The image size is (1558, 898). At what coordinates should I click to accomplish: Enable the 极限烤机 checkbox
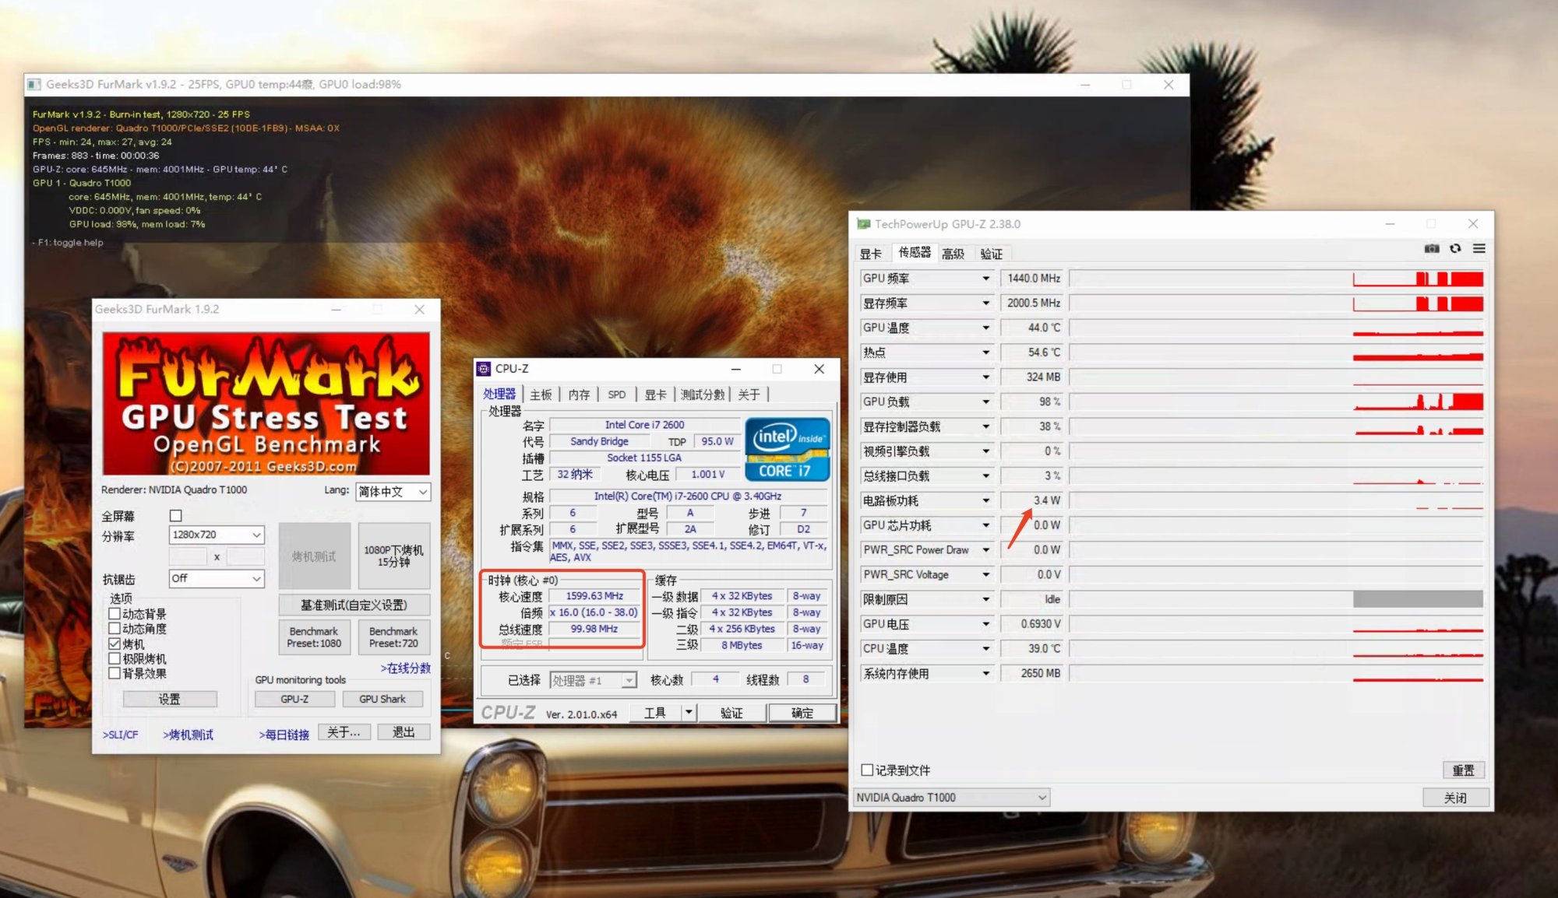click(x=115, y=658)
